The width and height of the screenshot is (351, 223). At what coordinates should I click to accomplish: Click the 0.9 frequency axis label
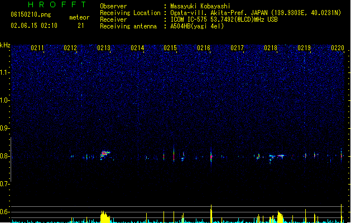pos(4,128)
